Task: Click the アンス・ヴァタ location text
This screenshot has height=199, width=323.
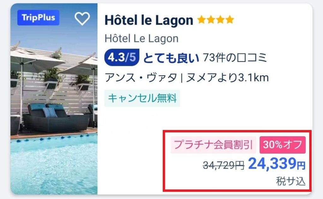Action: pos(141,78)
